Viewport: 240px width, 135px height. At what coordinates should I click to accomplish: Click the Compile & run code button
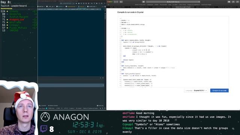pyautogui.click(x=219, y=90)
